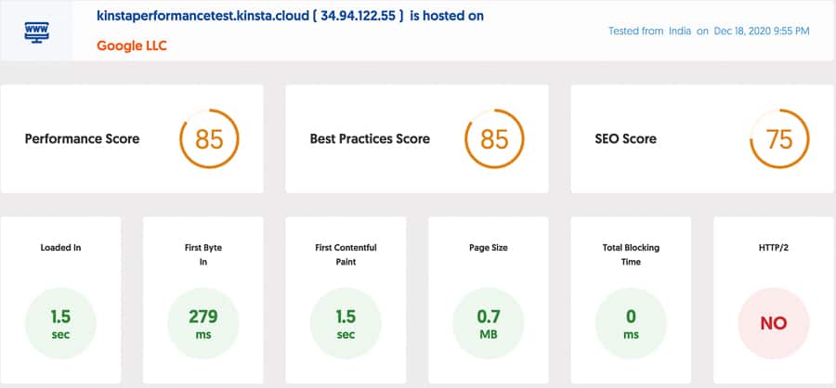This screenshot has width=836, height=388.
Task: Click the Best Practices Score label
Action: click(x=370, y=139)
